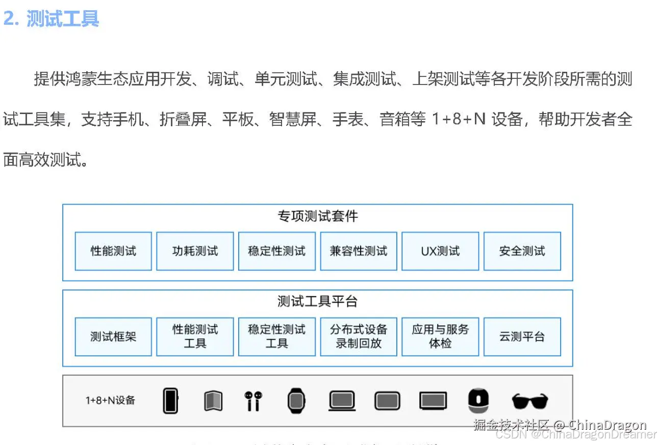Click the 测试框架 box
The image size is (659, 445).
coord(113,337)
